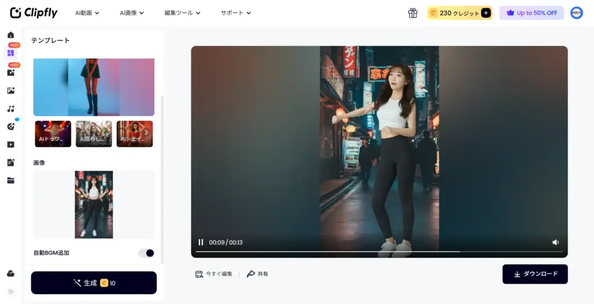Open the サポート dropdown menu
The width and height of the screenshot is (594, 304).
(x=236, y=13)
